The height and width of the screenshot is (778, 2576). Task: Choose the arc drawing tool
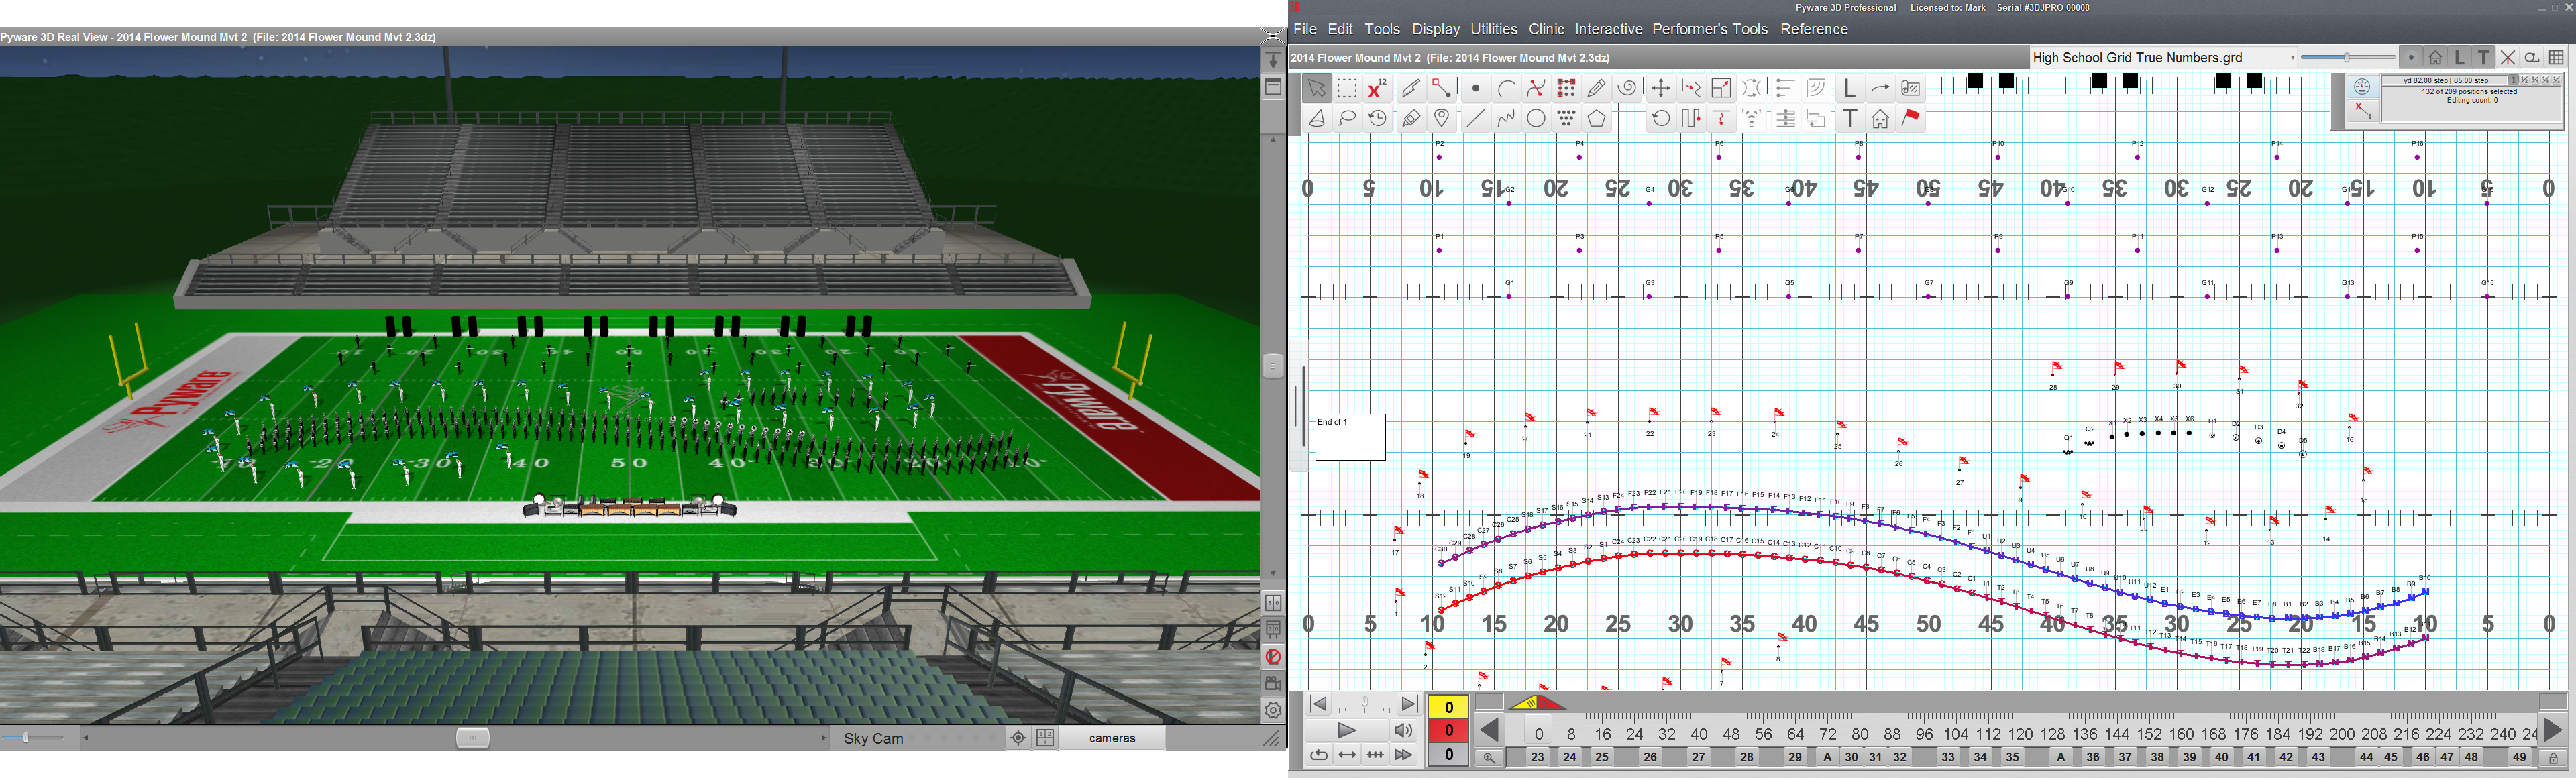[x=1506, y=89]
